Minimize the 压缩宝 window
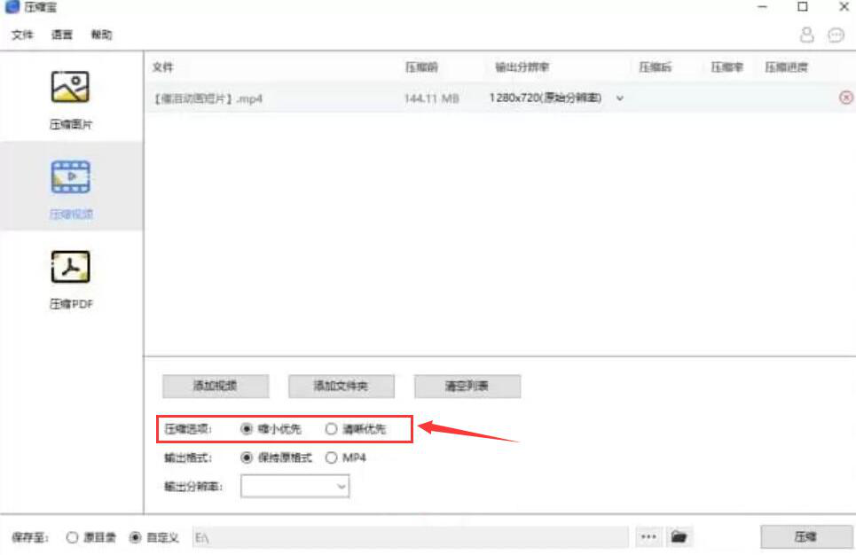The width and height of the screenshot is (856, 555). 763,6
